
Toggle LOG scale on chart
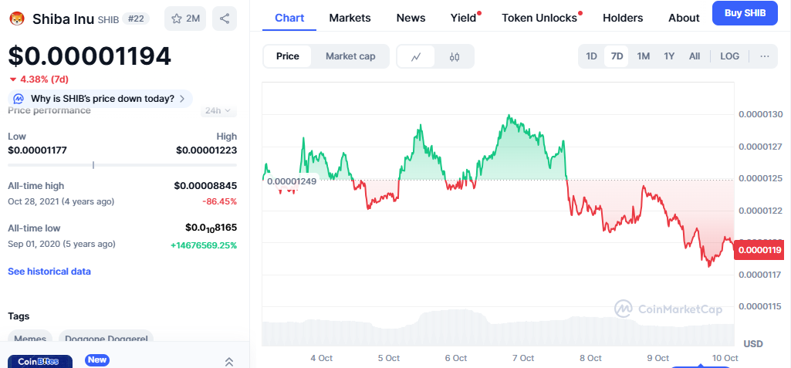pyautogui.click(x=729, y=56)
